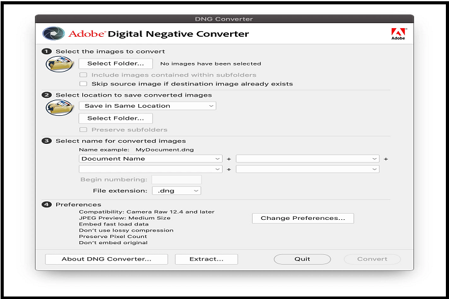Toggle the Preserve subfolders checkbox

coord(83,130)
